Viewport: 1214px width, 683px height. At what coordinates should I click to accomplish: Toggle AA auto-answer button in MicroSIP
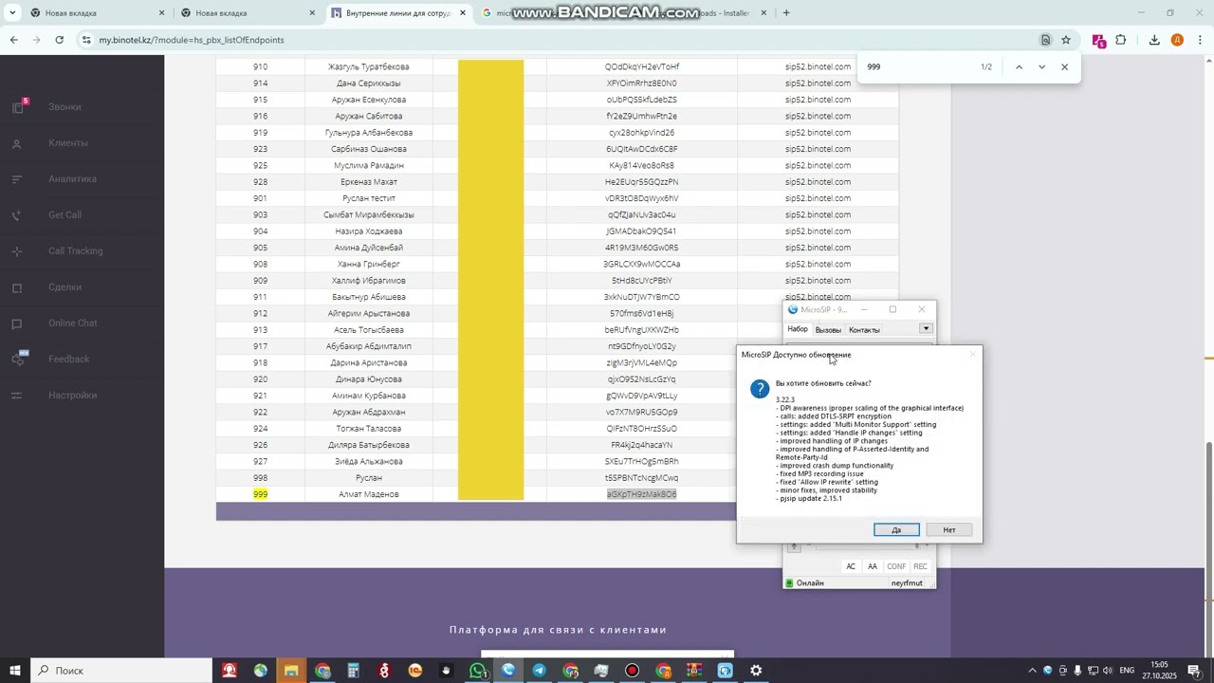(873, 566)
